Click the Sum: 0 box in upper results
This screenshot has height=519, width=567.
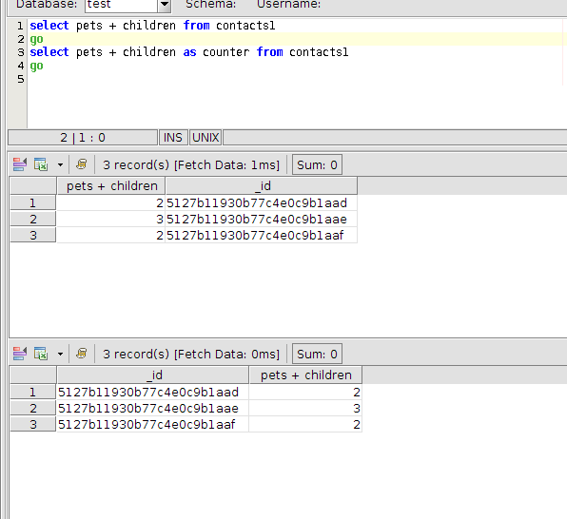(317, 164)
